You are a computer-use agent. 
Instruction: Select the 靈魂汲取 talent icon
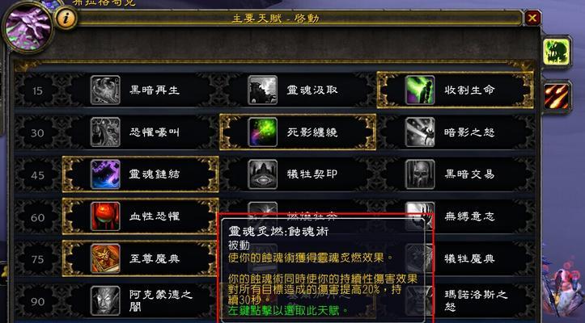pyautogui.click(x=263, y=90)
